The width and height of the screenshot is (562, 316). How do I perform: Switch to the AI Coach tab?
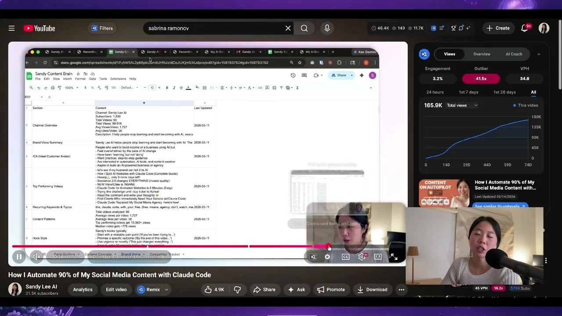coord(514,54)
